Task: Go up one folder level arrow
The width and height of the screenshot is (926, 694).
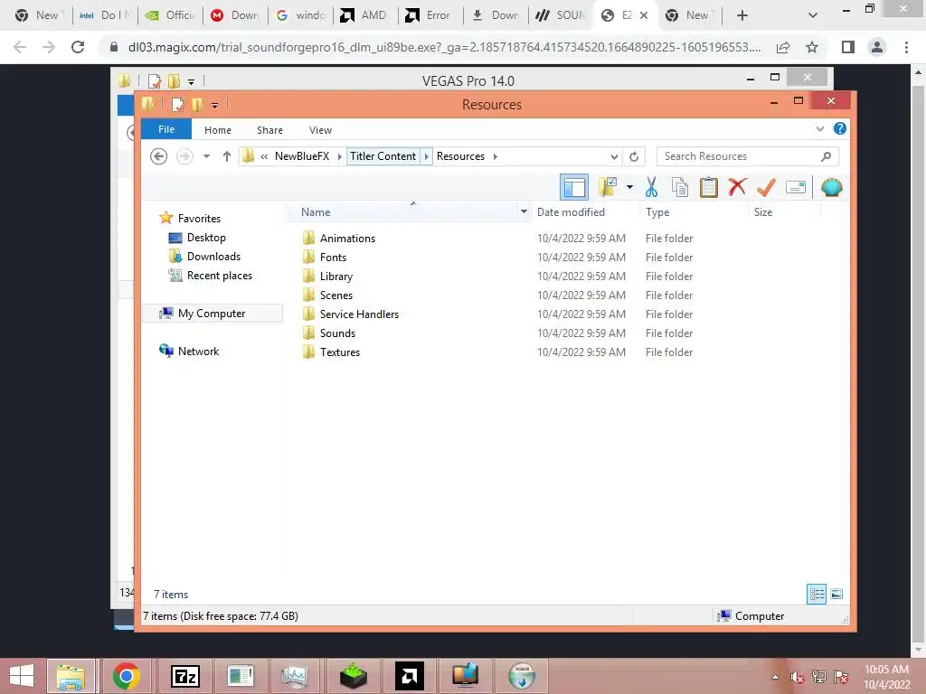Action: 226,156
